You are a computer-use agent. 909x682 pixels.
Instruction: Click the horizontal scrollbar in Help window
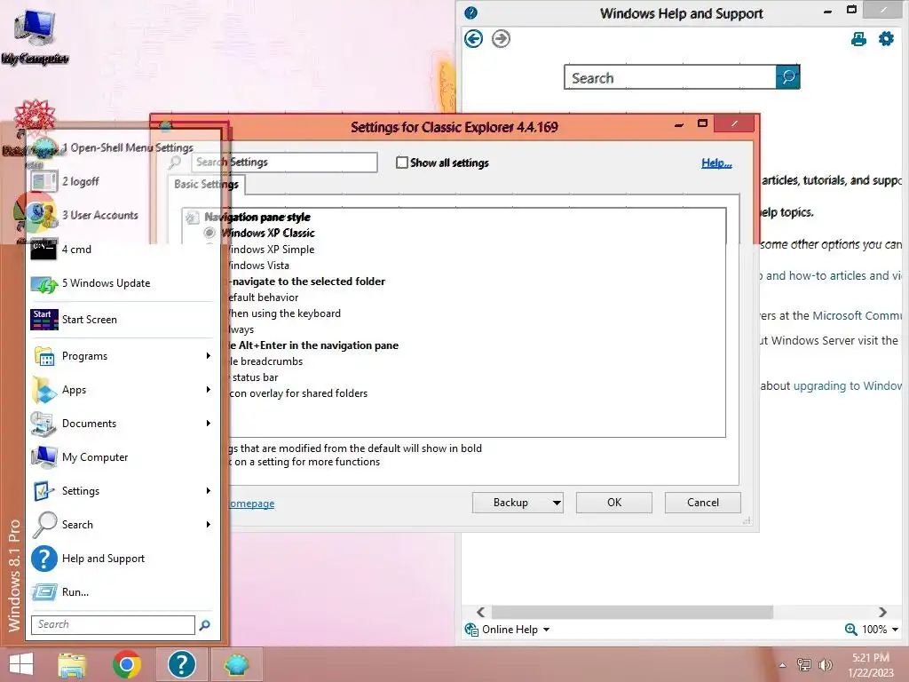[x=632, y=612]
